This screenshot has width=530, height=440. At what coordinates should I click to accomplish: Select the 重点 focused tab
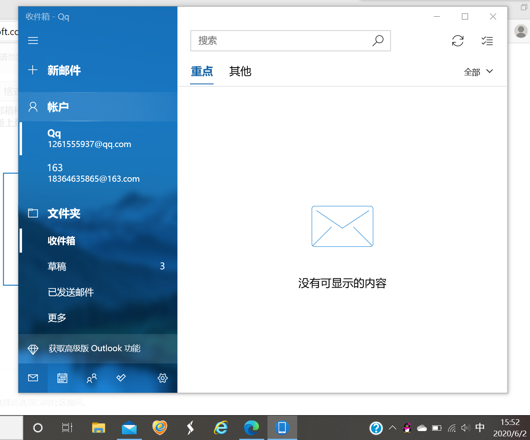[202, 72]
